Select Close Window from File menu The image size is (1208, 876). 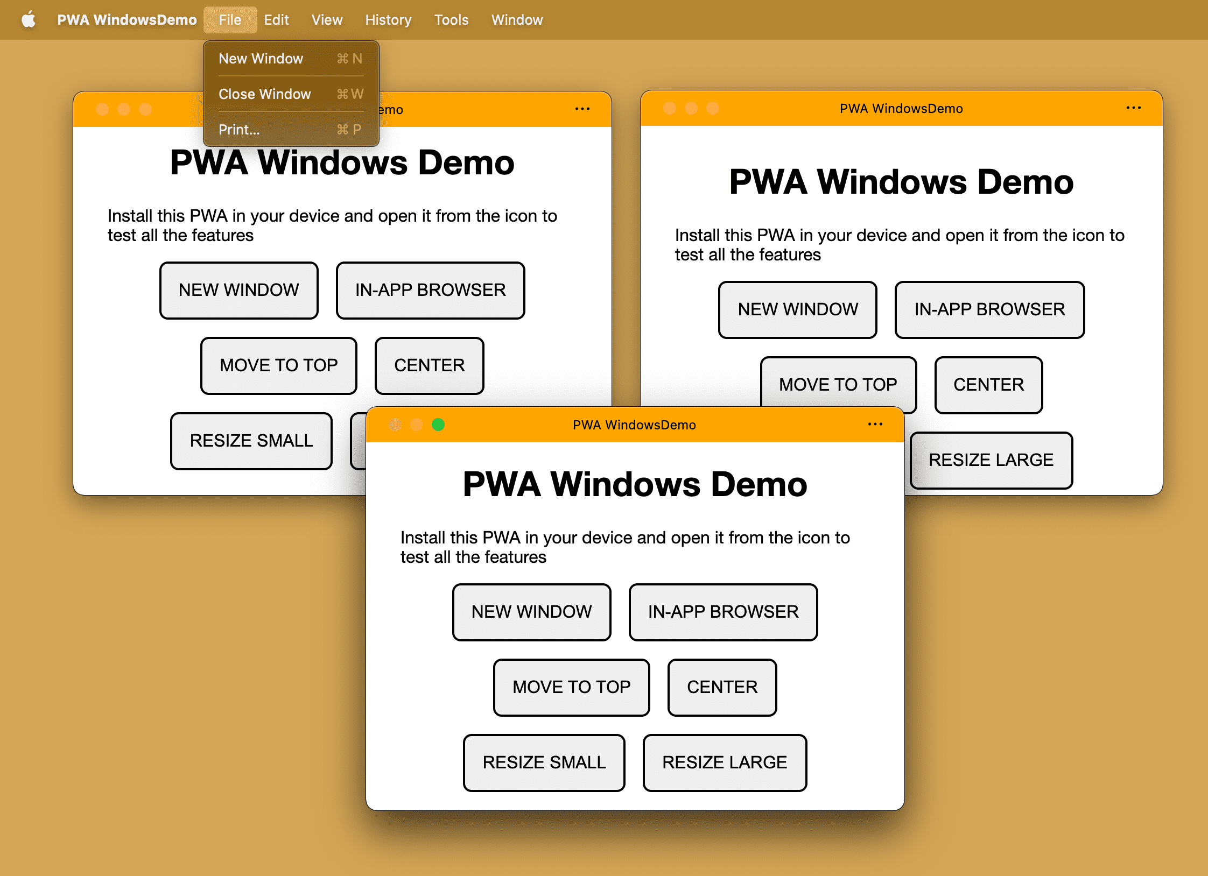coord(266,94)
